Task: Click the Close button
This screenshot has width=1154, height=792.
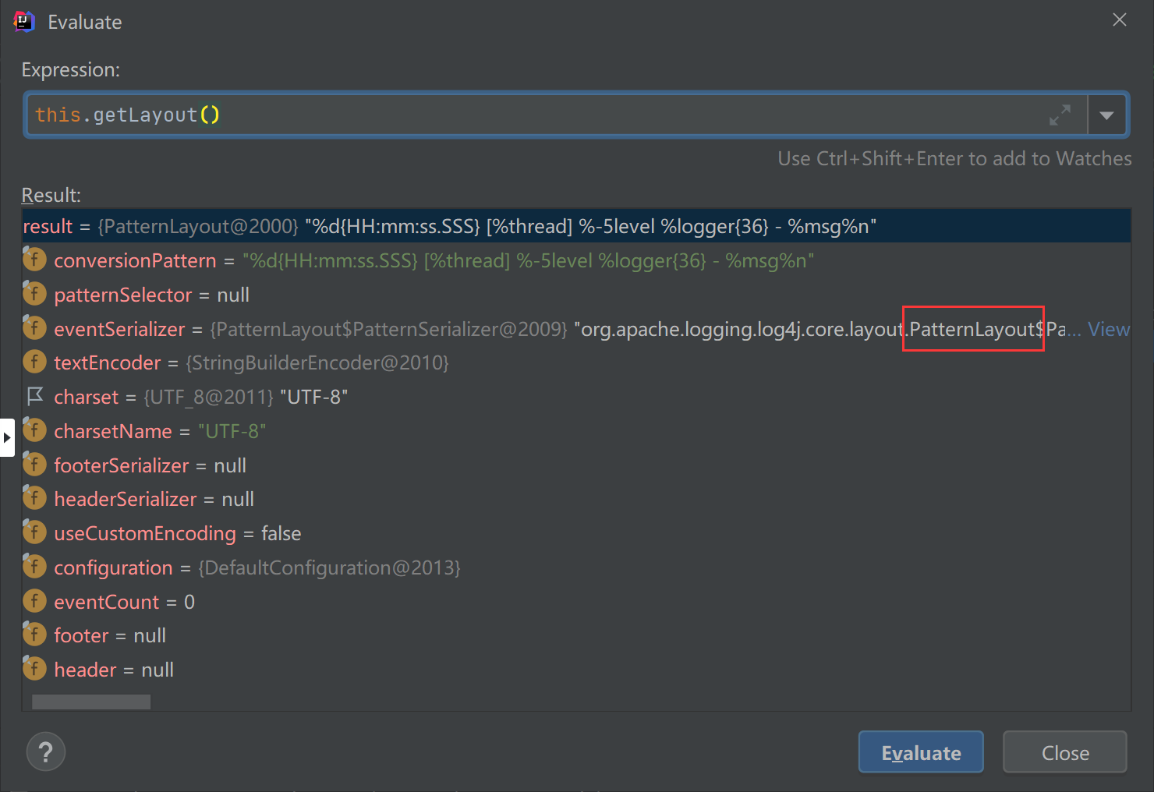Action: [1065, 752]
